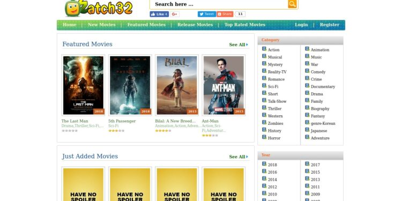Rate Bilal using its star rating
The image size is (402, 201).
[x=163, y=131]
